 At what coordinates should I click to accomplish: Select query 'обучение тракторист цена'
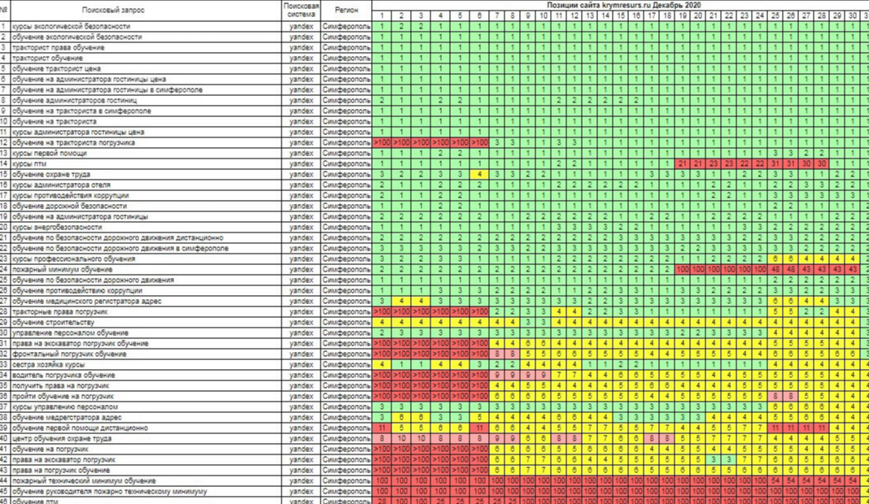coord(56,68)
